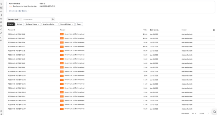The width and height of the screenshot is (217, 115).
Task: Click the Value column header
Action: click(x=145, y=30)
